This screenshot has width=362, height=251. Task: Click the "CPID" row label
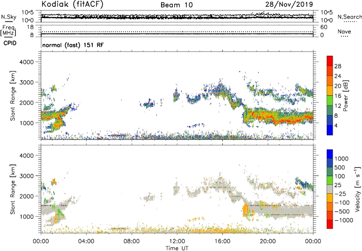[10, 43]
